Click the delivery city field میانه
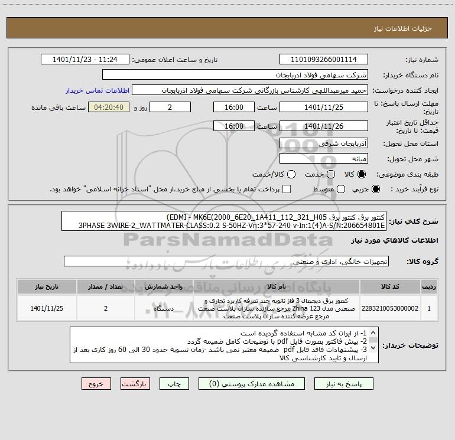Image resolution: width=455 pixels, height=440 pixels. point(324,158)
